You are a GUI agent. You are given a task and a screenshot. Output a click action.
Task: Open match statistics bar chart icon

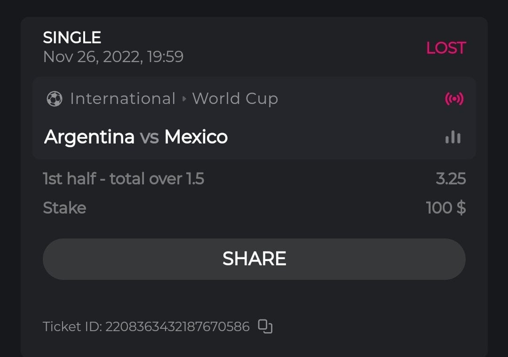tap(453, 137)
